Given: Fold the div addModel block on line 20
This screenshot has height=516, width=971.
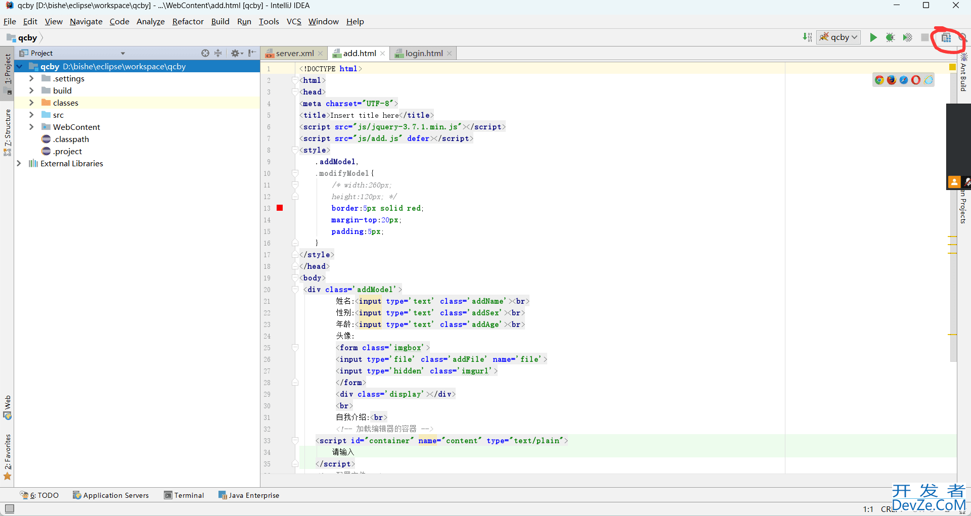Looking at the screenshot, I should point(295,290).
